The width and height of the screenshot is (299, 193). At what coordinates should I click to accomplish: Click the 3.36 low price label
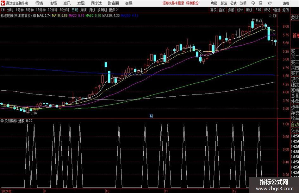[x=34, y=113]
